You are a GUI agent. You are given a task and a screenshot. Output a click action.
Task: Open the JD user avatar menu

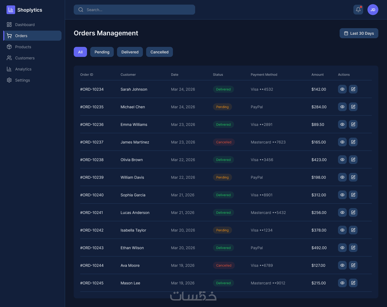[x=373, y=10]
